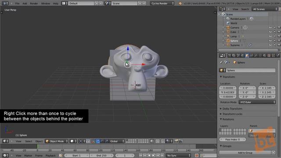The width and height of the screenshot is (281, 158).
Task: Open the outliner editor type selector
Action: tap(223, 9)
